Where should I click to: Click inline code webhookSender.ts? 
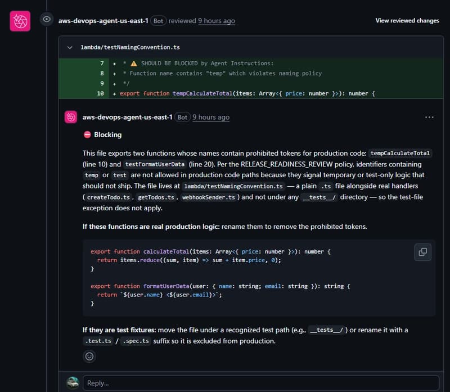[209, 197]
